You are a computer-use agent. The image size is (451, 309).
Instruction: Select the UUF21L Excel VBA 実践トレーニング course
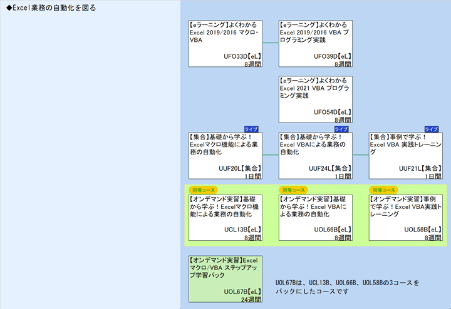(x=405, y=155)
